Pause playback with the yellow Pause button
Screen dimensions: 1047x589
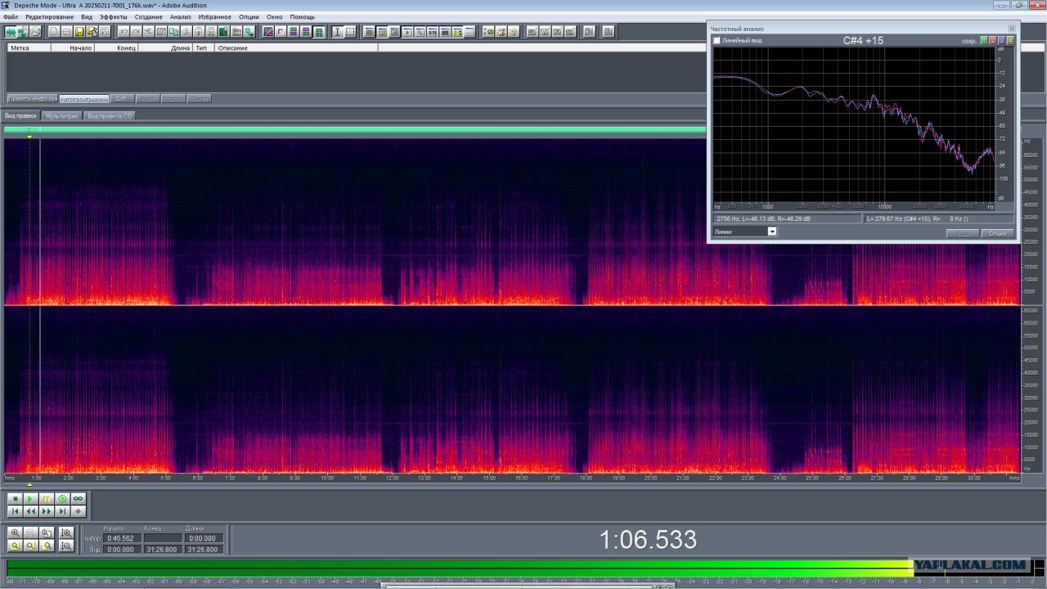[46, 498]
